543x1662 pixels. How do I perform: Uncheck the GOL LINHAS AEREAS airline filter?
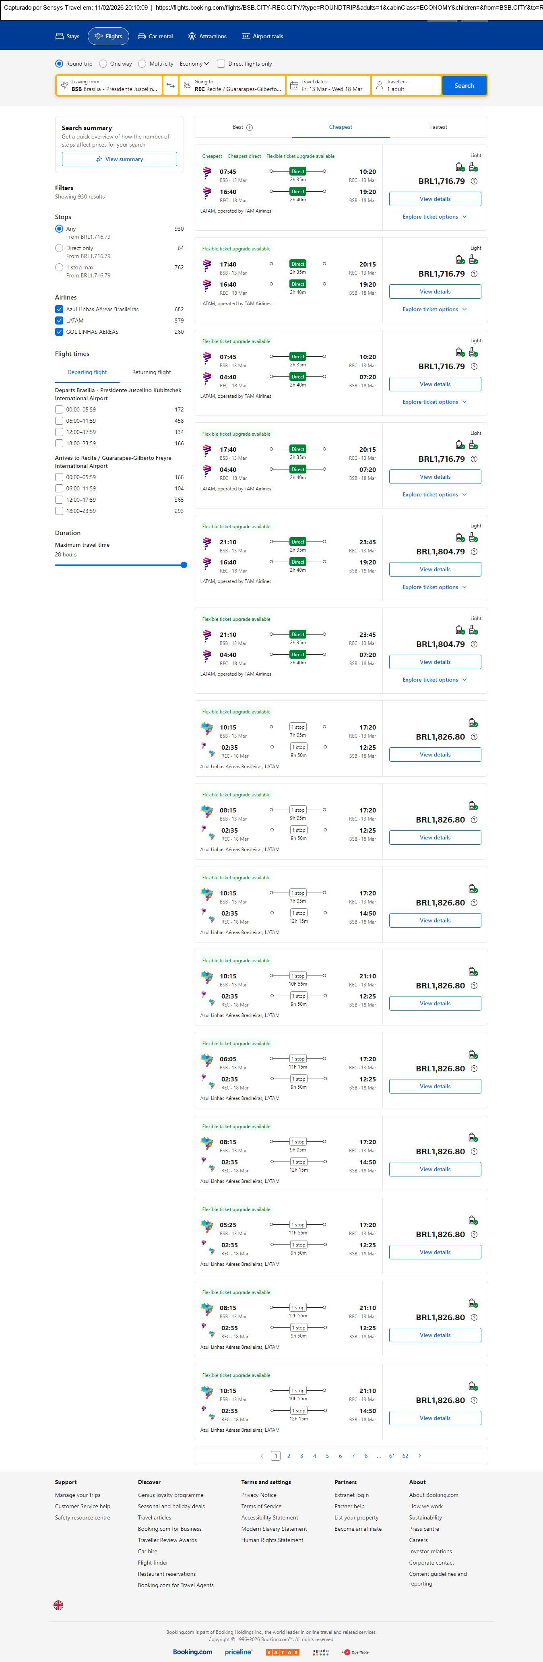coord(59,332)
